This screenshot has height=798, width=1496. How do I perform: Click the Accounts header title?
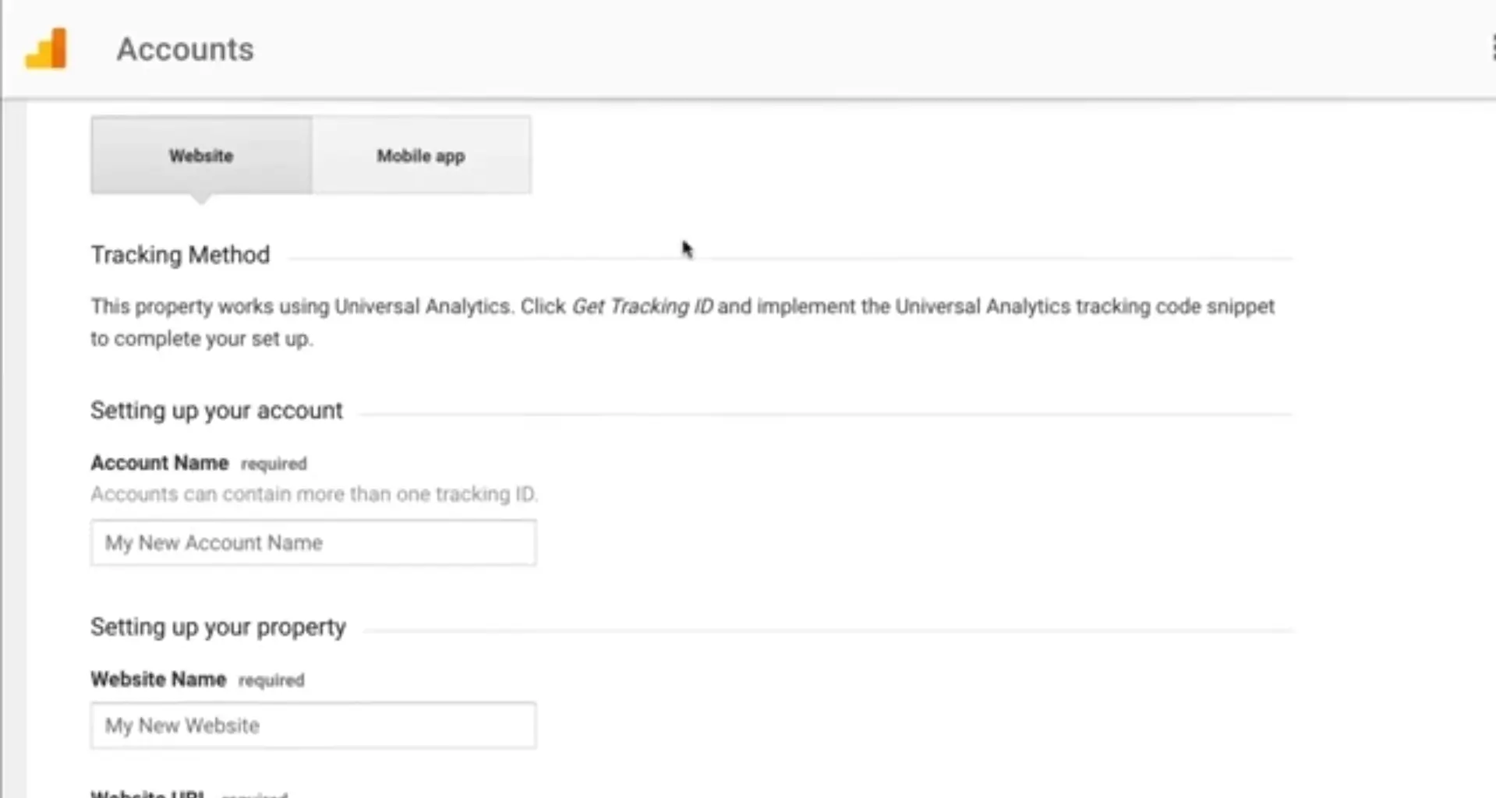pos(185,49)
